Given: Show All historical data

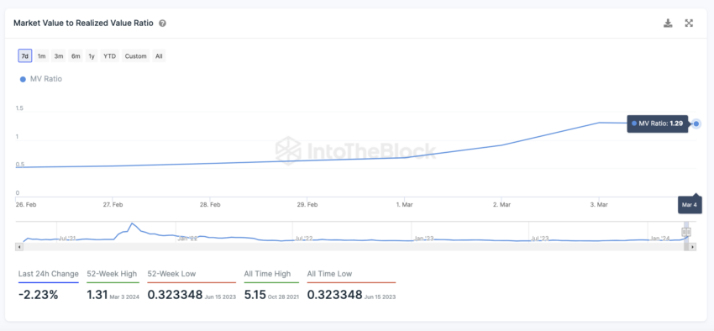Looking at the screenshot, I should pos(159,56).
